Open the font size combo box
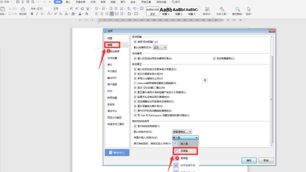 click(x=60, y=9)
